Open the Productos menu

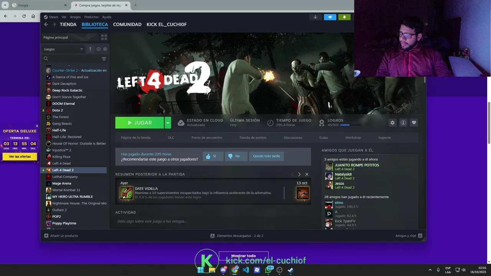[x=91, y=17]
